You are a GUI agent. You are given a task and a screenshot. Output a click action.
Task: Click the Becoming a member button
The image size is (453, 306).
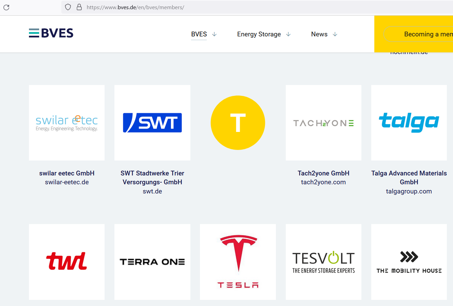(x=418, y=34)
